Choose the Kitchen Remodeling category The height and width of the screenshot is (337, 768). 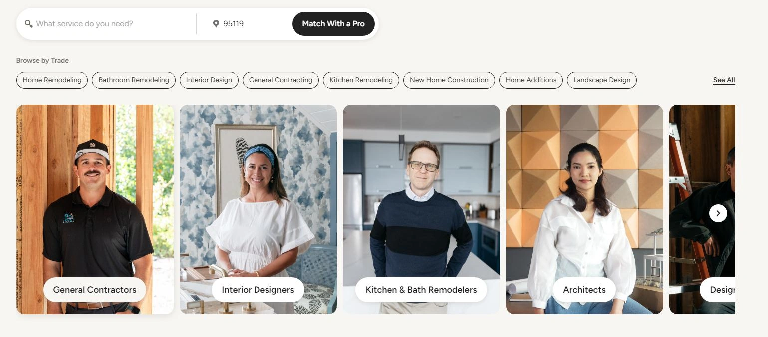(x=360, y=80)
